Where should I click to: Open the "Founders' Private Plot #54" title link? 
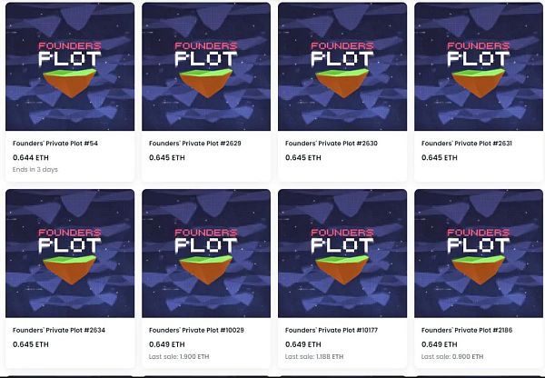click(55, 144)
